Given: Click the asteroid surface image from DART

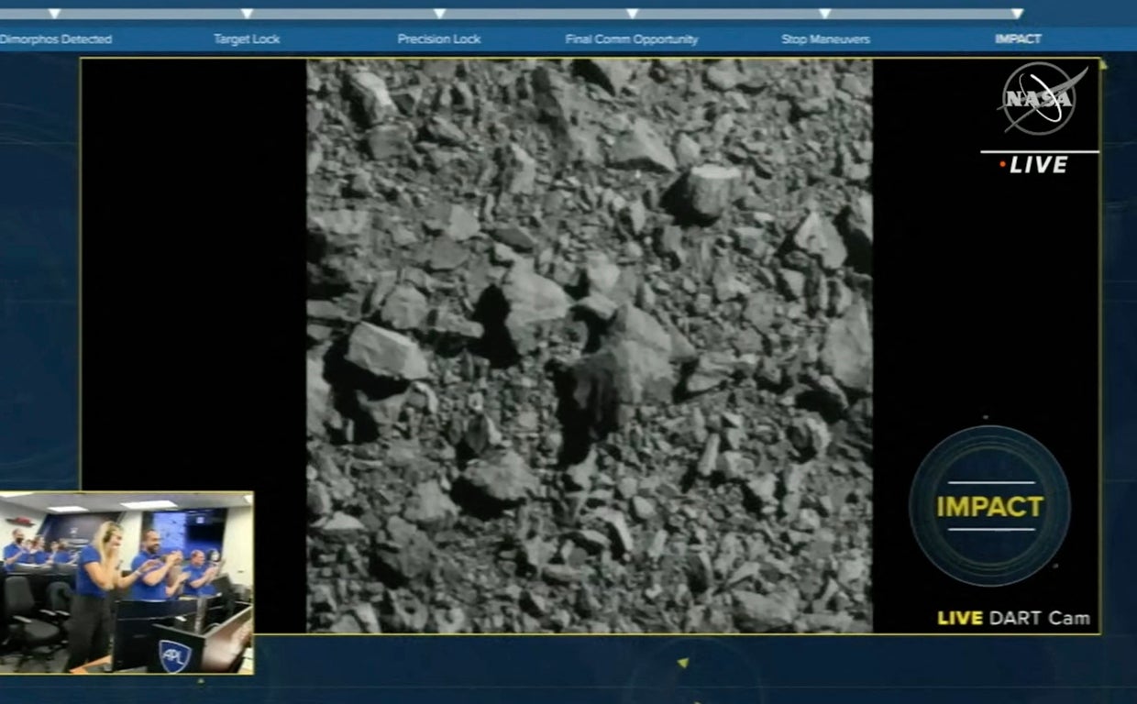Looking at the screenshot, I should [590, 346].
